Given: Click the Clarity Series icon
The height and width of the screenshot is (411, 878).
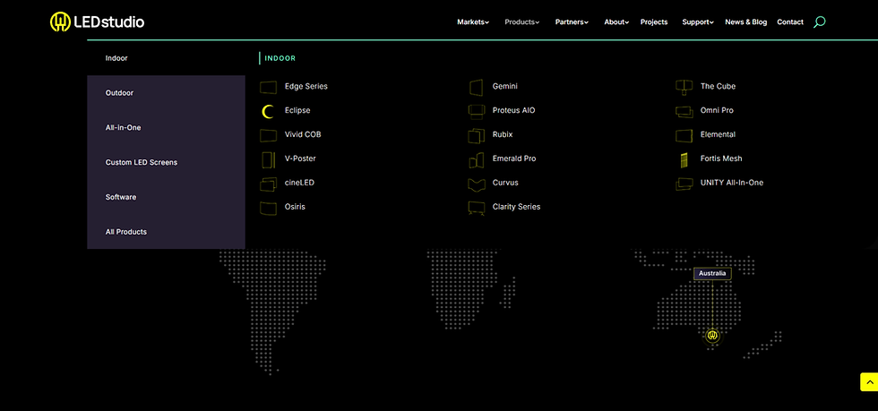Looking at the screenshot, I should (476, 208).
